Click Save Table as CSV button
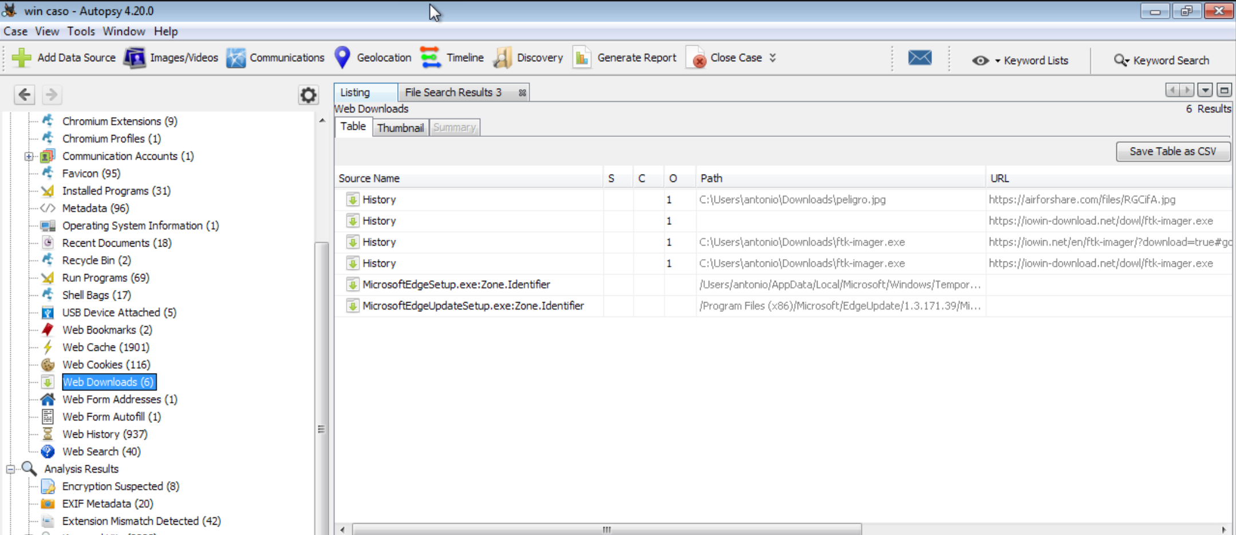 click(x=1172, y=152)
